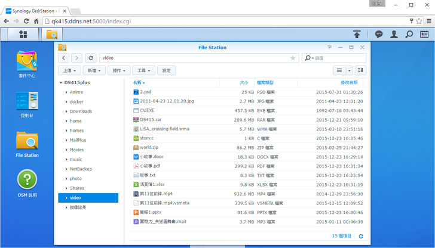Collapse the DS415plus root tree node
This screenshot has height=248, width=435.
60,83
